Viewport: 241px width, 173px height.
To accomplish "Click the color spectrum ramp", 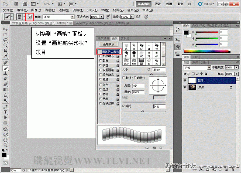I will pyautogui.click(x=207, y=51).
